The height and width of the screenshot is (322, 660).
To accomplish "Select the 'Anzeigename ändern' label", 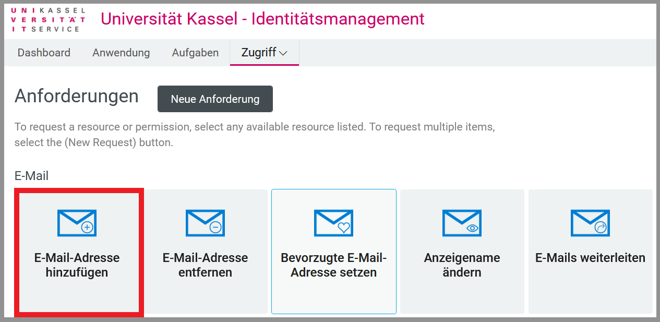I will (462, 265).
